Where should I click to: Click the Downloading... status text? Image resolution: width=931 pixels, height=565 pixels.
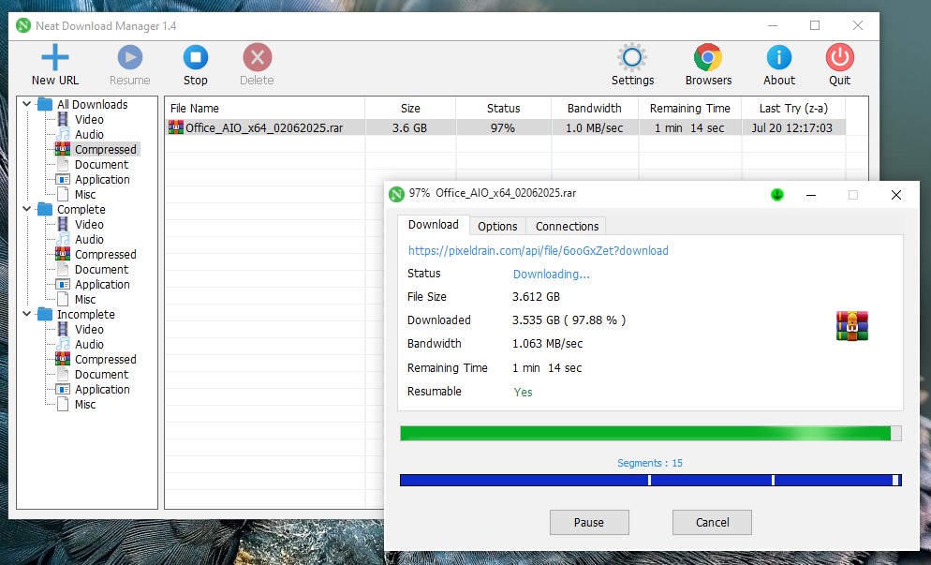(551, 274)
